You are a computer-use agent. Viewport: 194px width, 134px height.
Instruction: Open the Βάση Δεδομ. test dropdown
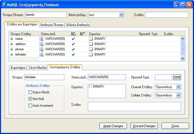point(121,15)
